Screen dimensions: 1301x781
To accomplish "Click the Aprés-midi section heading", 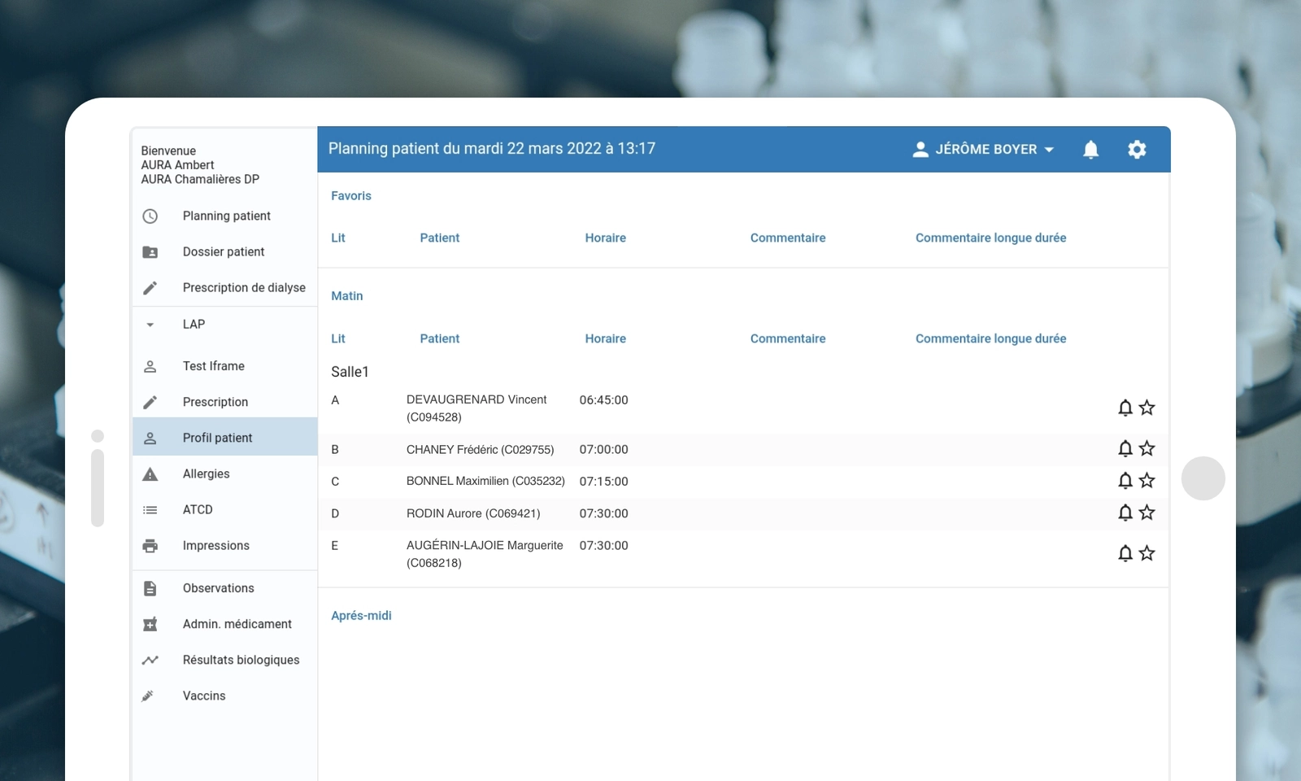I will click(361, 616).
